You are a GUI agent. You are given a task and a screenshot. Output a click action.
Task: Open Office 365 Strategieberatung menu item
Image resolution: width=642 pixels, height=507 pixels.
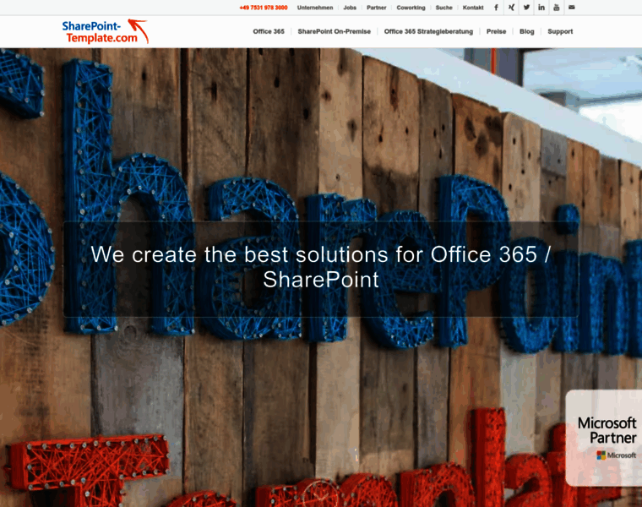click(428, 31)
